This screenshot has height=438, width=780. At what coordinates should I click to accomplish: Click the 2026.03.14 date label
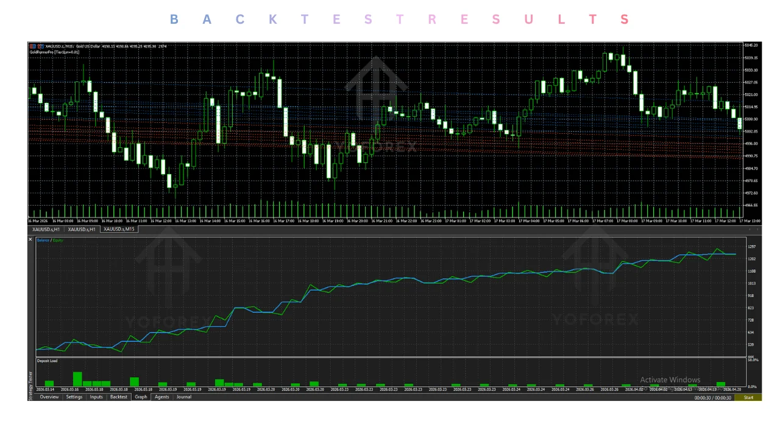(x=46, y=389)
